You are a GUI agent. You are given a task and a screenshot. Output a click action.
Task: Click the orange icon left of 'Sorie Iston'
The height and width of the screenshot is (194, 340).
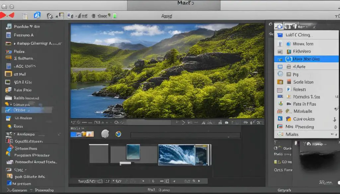[x=280, y=82]
